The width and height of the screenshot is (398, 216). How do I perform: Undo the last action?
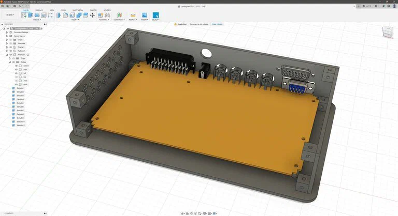click(x=20, y=6)
